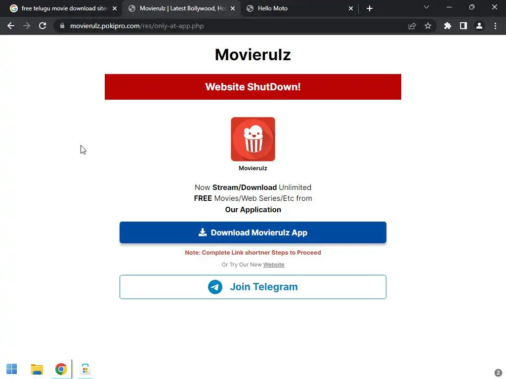Open the Chrome profile menu

(x=479, y=26)
